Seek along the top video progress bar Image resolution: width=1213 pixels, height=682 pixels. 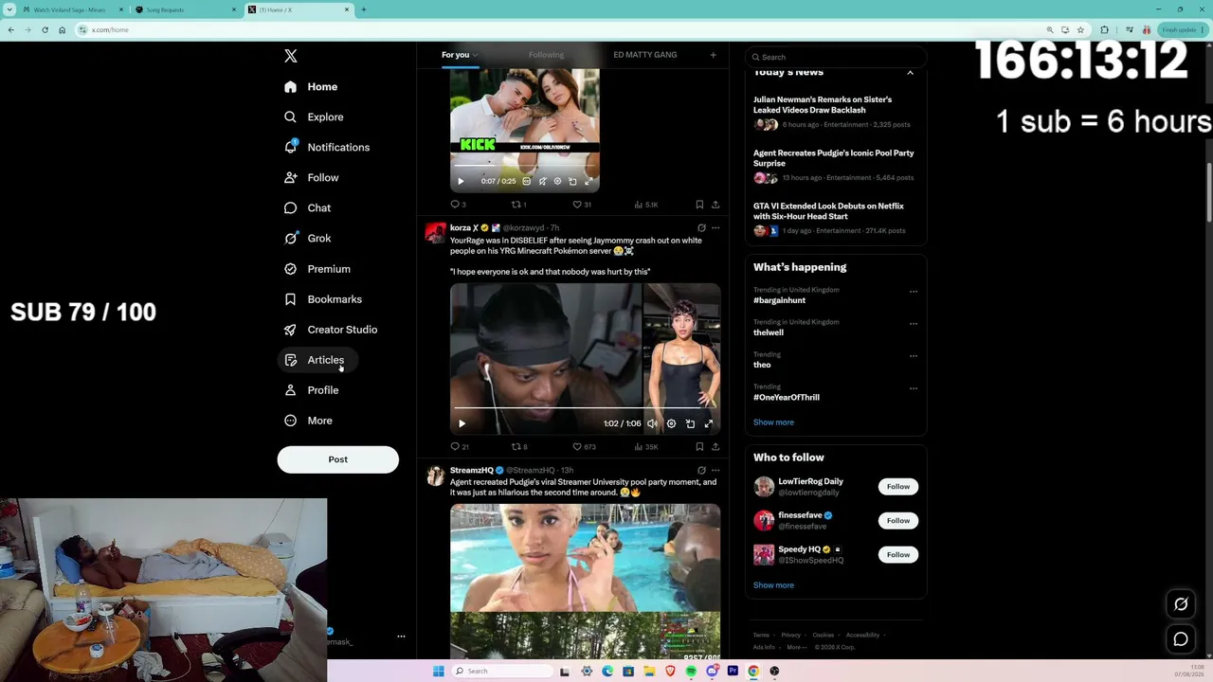click(524, 167)
